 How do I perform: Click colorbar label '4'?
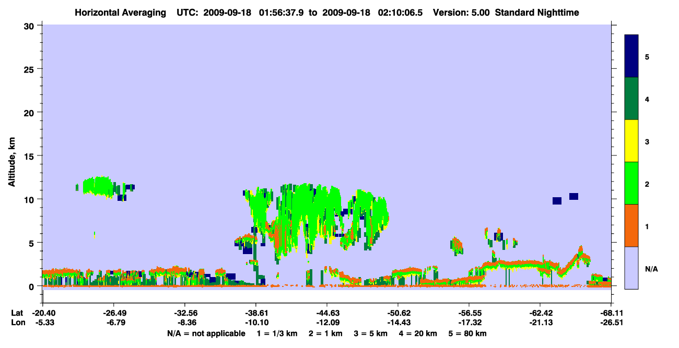(x=647, y=99)
